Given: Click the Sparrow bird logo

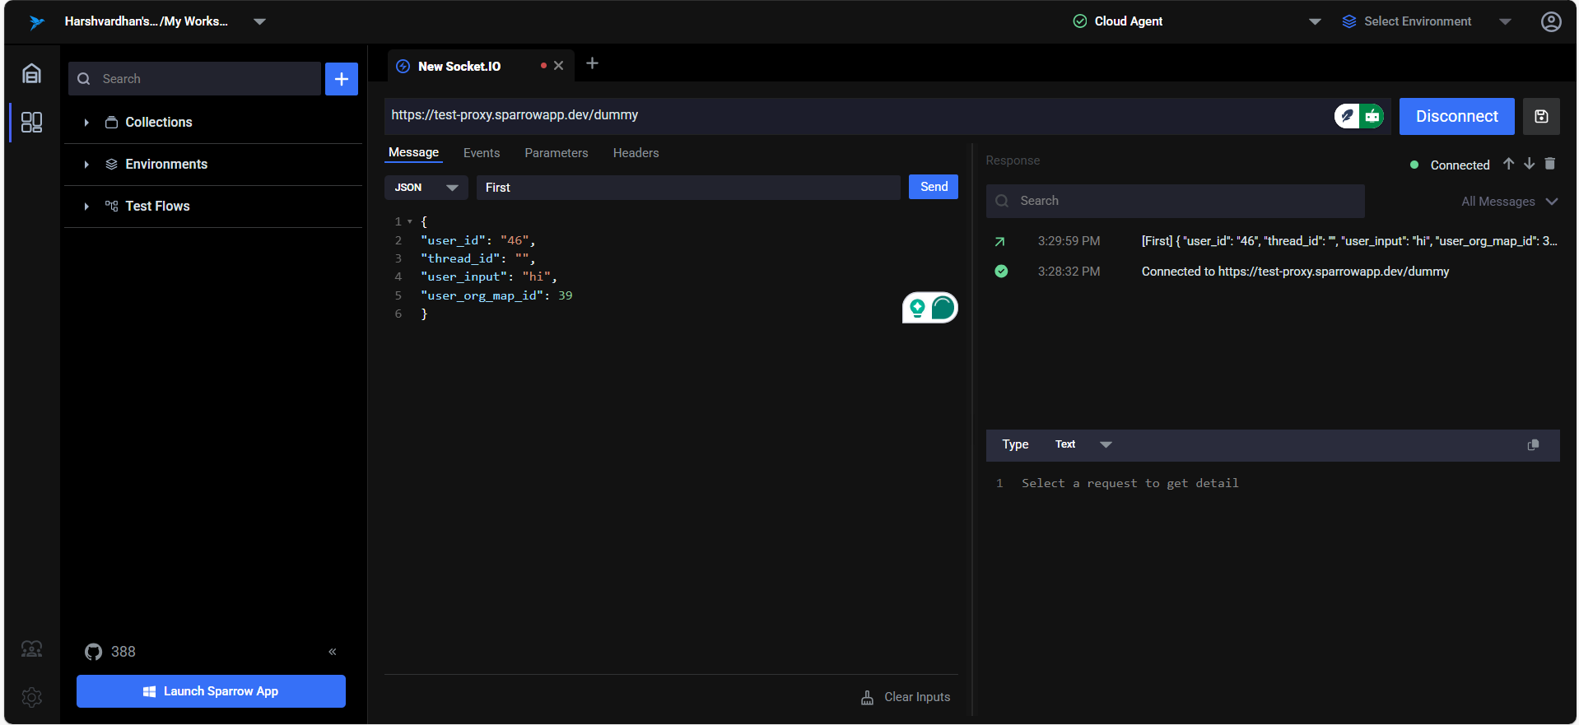Looking at the screenshot, I should click(x=36, y=22).
